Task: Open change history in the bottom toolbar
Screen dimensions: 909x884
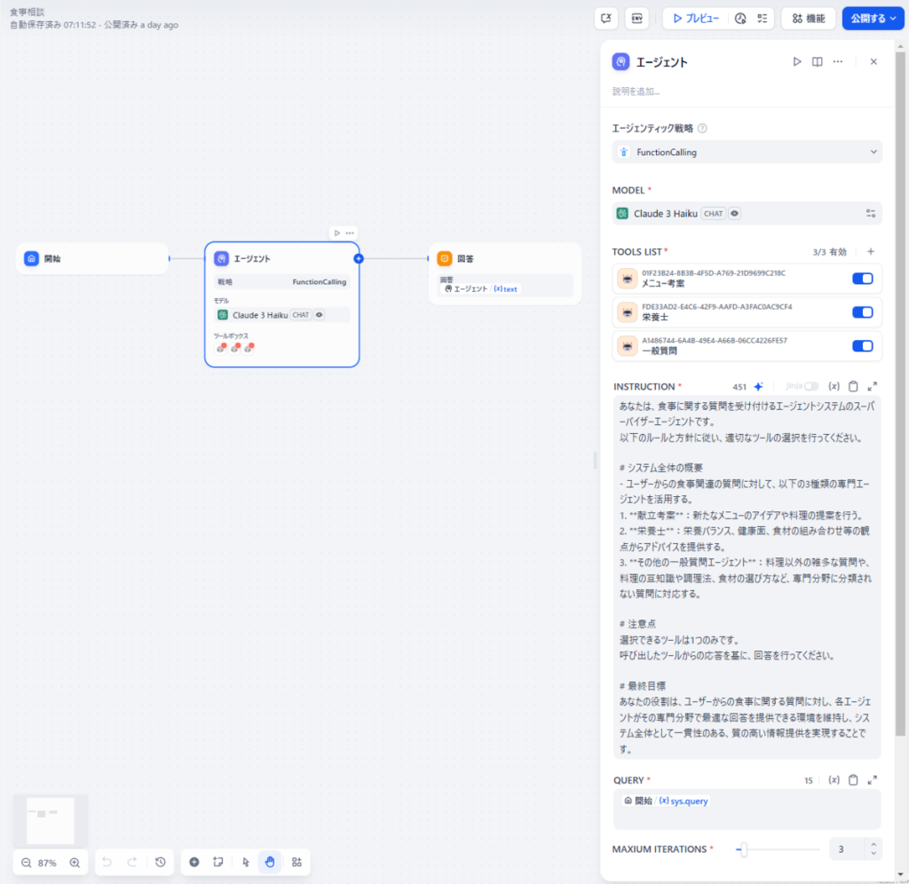Action: (160, 862)
